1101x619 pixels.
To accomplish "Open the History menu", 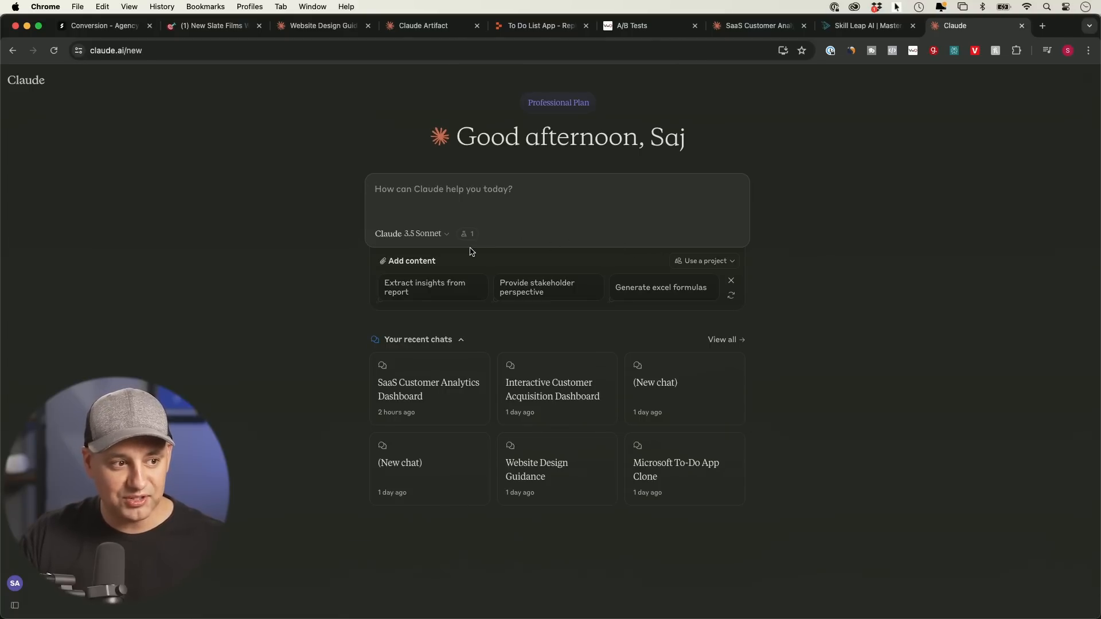I will (x=162, y=7).
